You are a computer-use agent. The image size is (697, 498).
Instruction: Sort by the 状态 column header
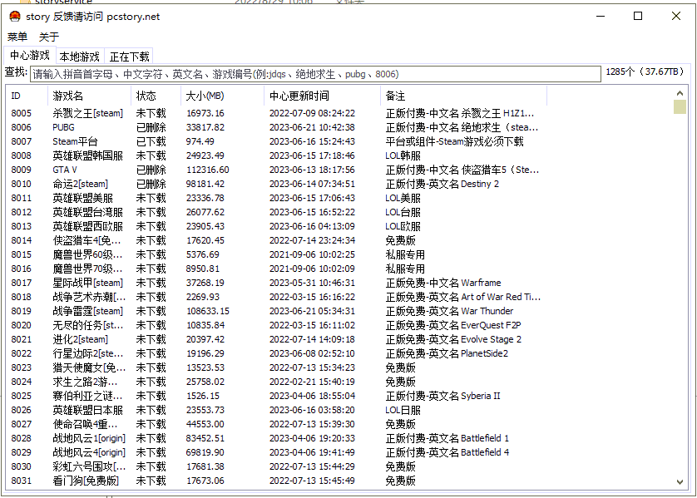tap(156, 96)
